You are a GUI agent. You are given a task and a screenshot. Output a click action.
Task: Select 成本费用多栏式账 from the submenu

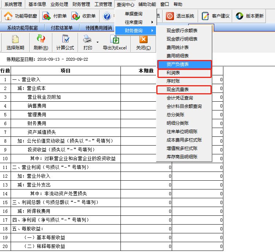pos(184,140)
